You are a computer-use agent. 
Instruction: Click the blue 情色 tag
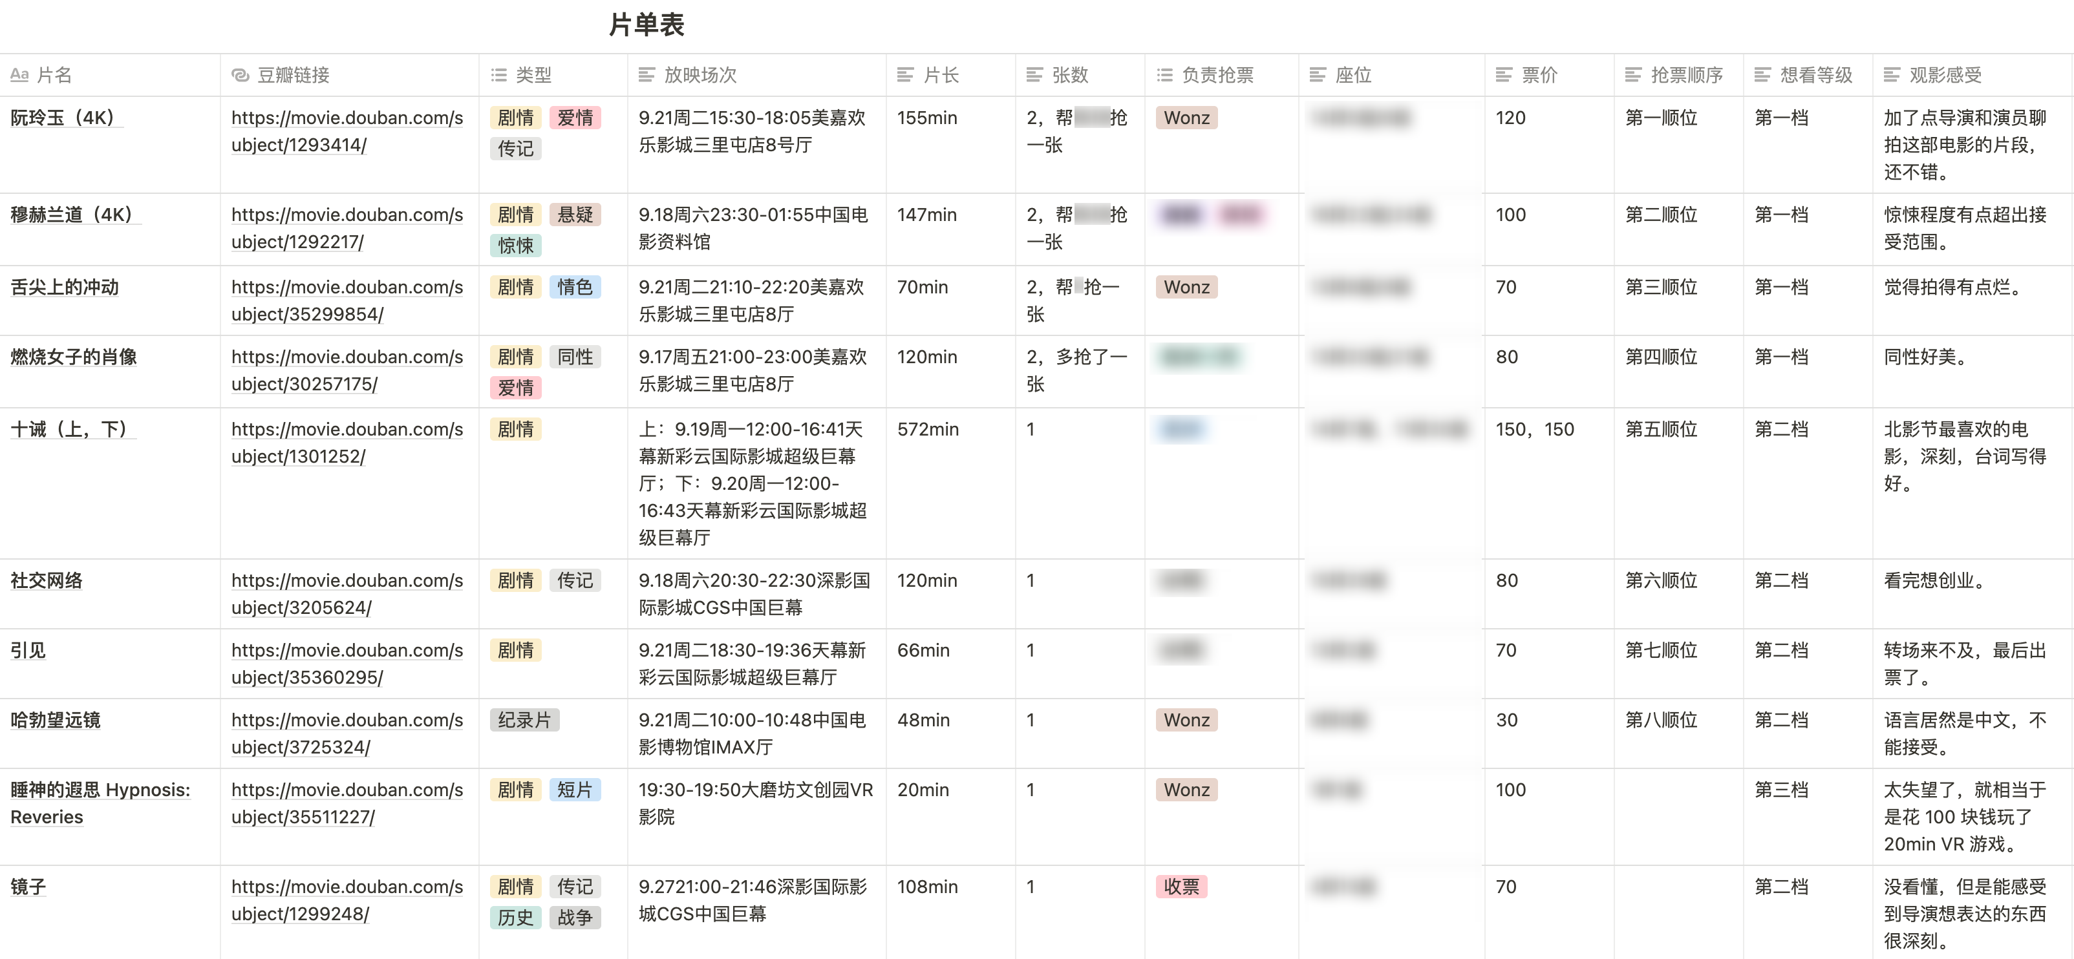pos(575,287)
